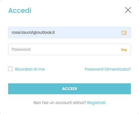Viewport: 139px width, 114px height.
Task: Dismiss the dialog with the X icon
Action: point(128,10)
